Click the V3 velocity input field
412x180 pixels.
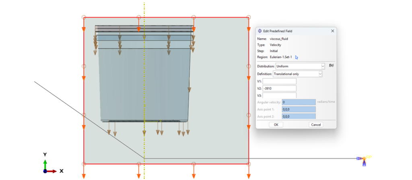click(x=279, y=96)
